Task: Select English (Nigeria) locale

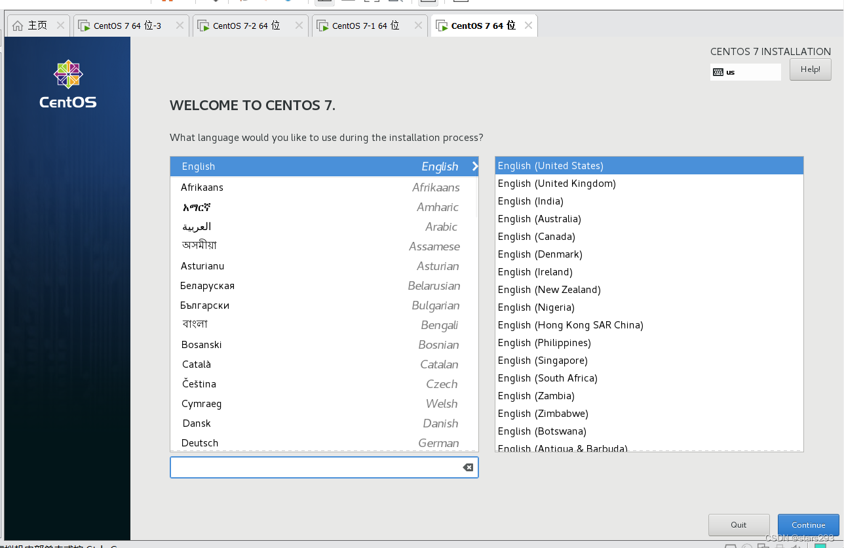Action: [x=649, y=307]
